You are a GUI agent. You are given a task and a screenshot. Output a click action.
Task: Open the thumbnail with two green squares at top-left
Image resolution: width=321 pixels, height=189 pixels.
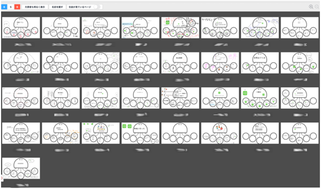tap(140, 133)
